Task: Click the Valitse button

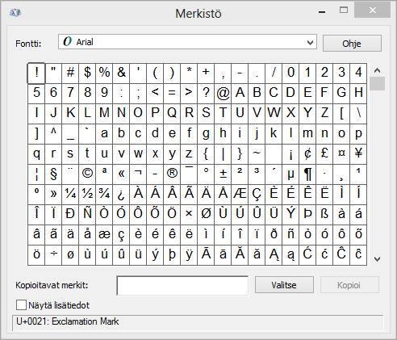Action: pos(284,285)
